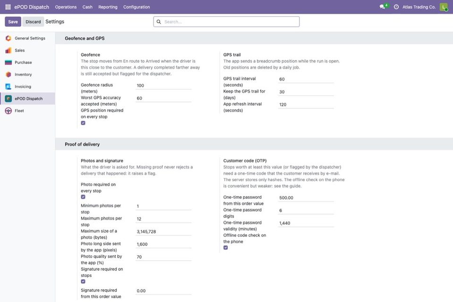Click the Purchase sidebar icon
The image size is (453, 302).
tap(9, 62)
